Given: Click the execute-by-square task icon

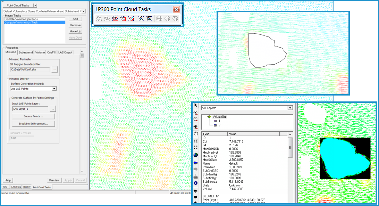Looking at the screenshot, I should click(149, 18).
